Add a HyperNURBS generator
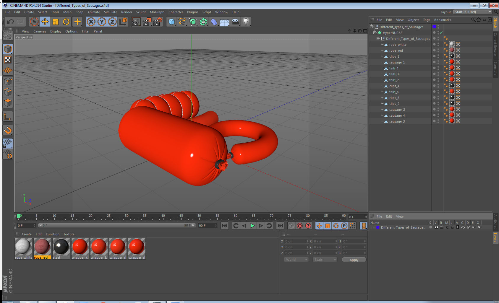Viewport: 499px width, 303px height. (x=193, y=22)
